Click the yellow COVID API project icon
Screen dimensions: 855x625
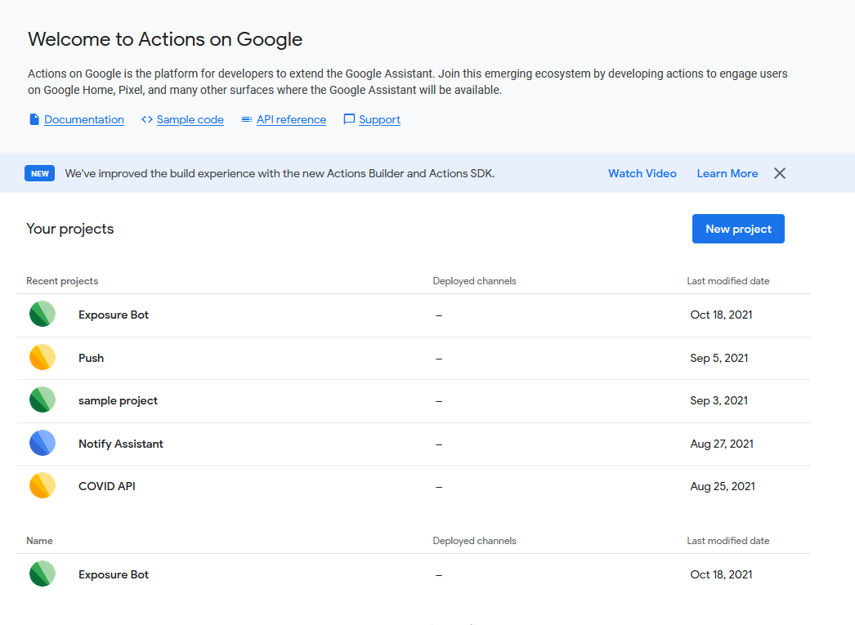pos(43,486)
